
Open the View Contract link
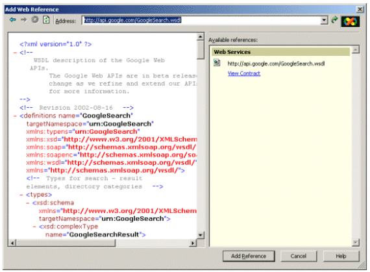[244, 73]
